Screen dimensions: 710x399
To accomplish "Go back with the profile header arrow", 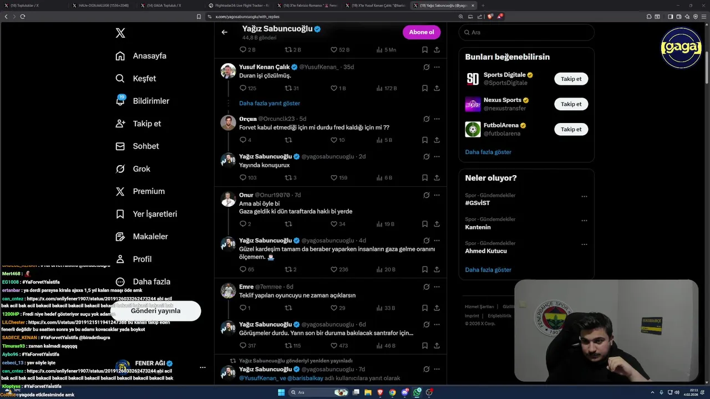I will pos(224,32).
